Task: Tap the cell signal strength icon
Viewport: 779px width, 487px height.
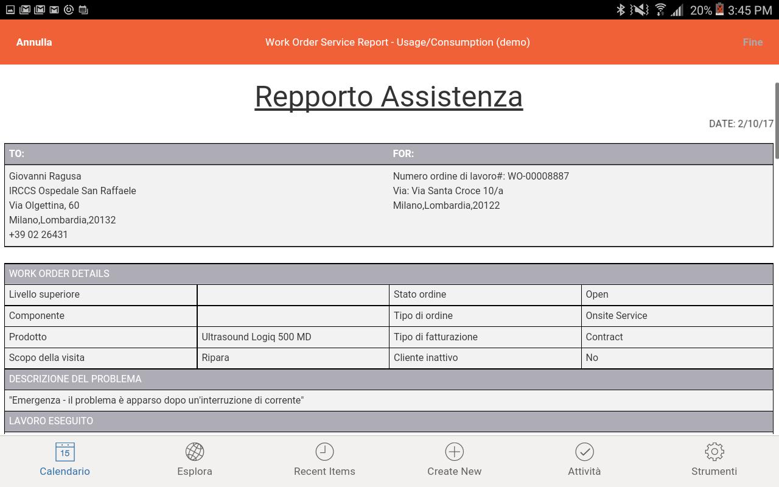Action: 677,10
